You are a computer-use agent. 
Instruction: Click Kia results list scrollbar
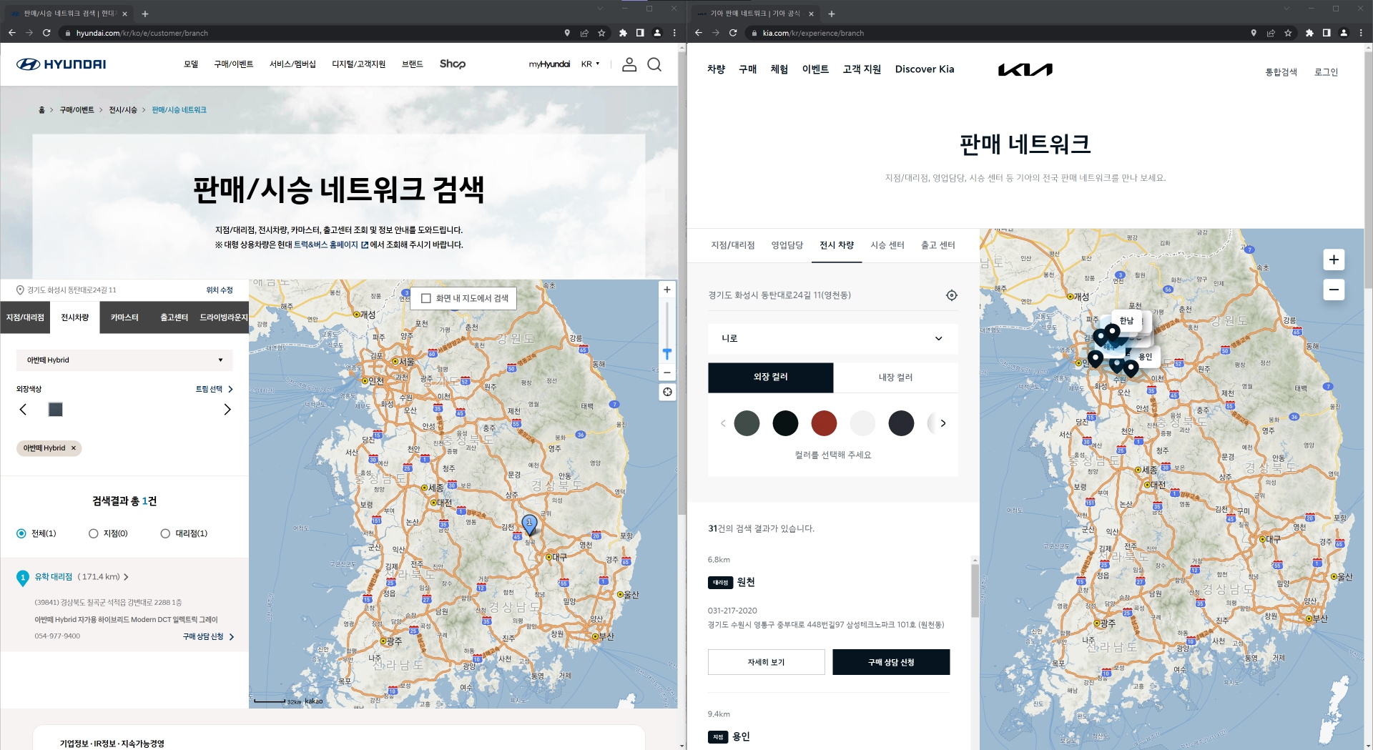[x=975, y=591]
